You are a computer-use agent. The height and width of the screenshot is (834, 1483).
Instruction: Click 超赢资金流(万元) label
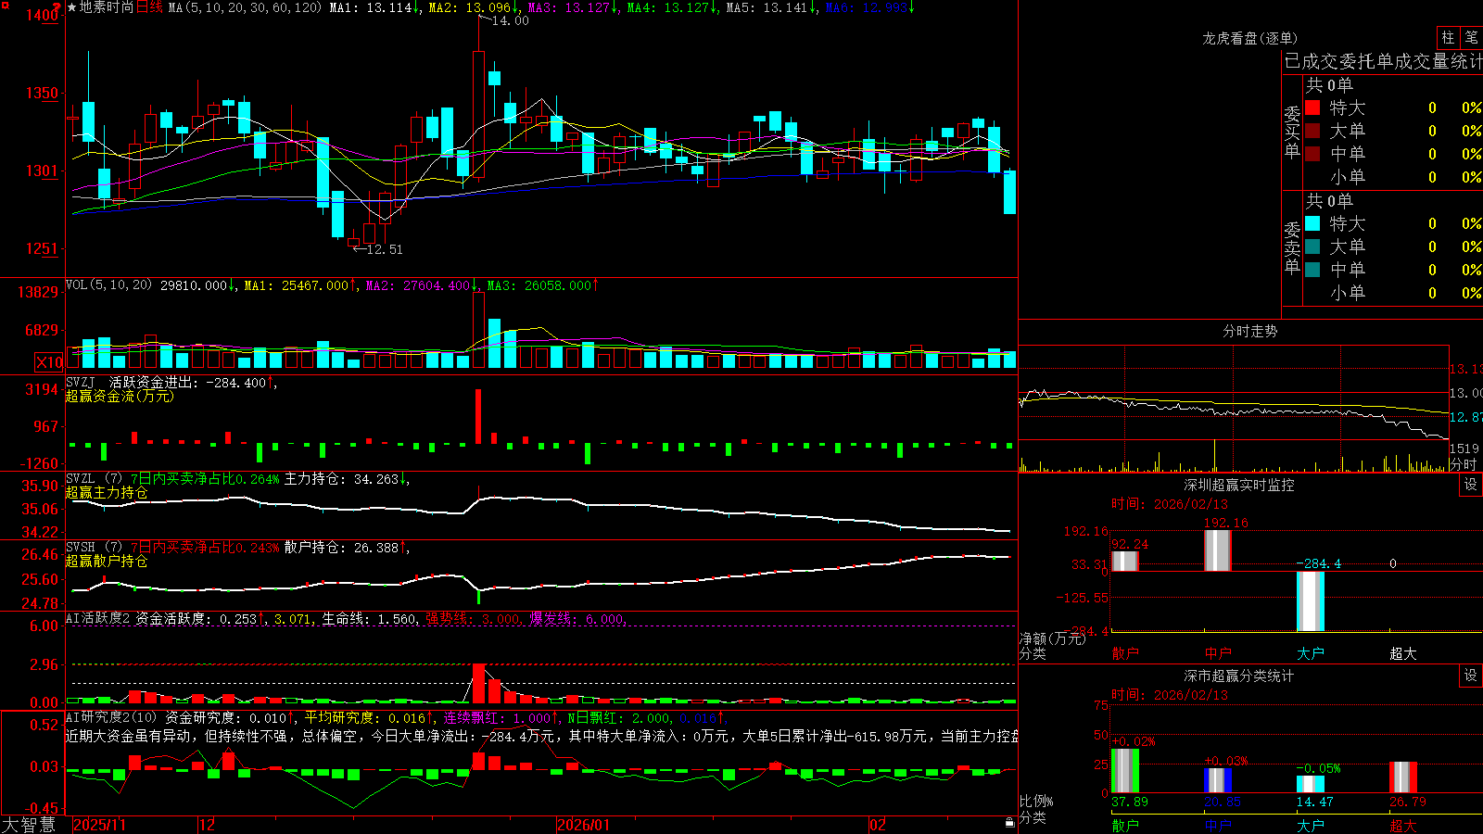(x=120, y=396)
